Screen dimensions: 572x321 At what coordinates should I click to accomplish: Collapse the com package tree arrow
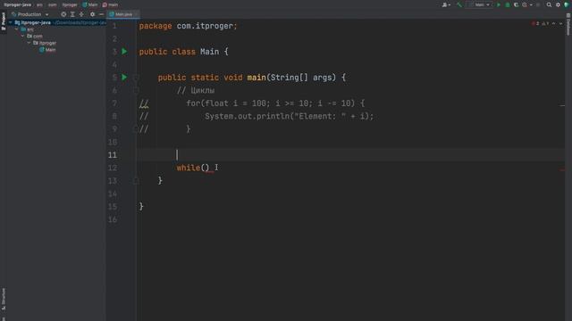(22, 36)
